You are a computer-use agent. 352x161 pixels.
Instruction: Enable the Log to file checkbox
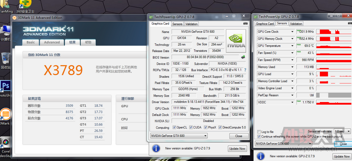tap(259, 132)
